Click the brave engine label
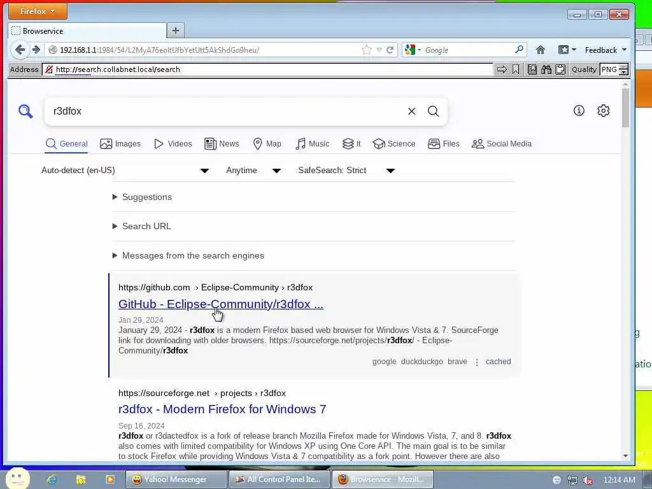The width and height of the screenshot is (652, 489). pos(457,362)
